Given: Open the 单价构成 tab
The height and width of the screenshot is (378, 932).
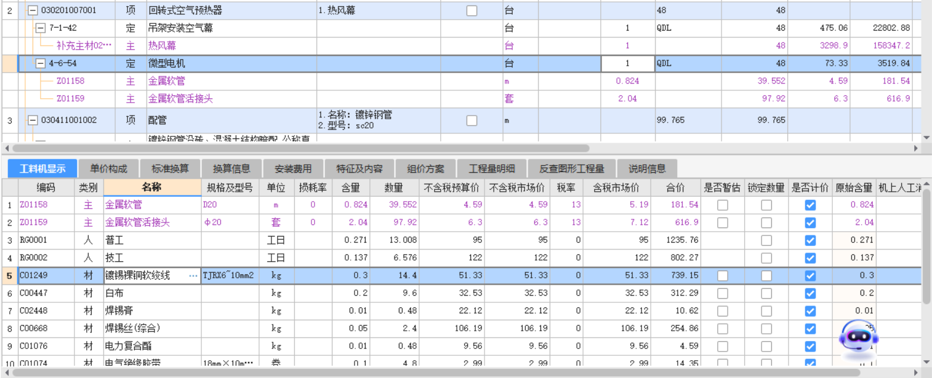Looking at the screenshot, I should [108, 168].
